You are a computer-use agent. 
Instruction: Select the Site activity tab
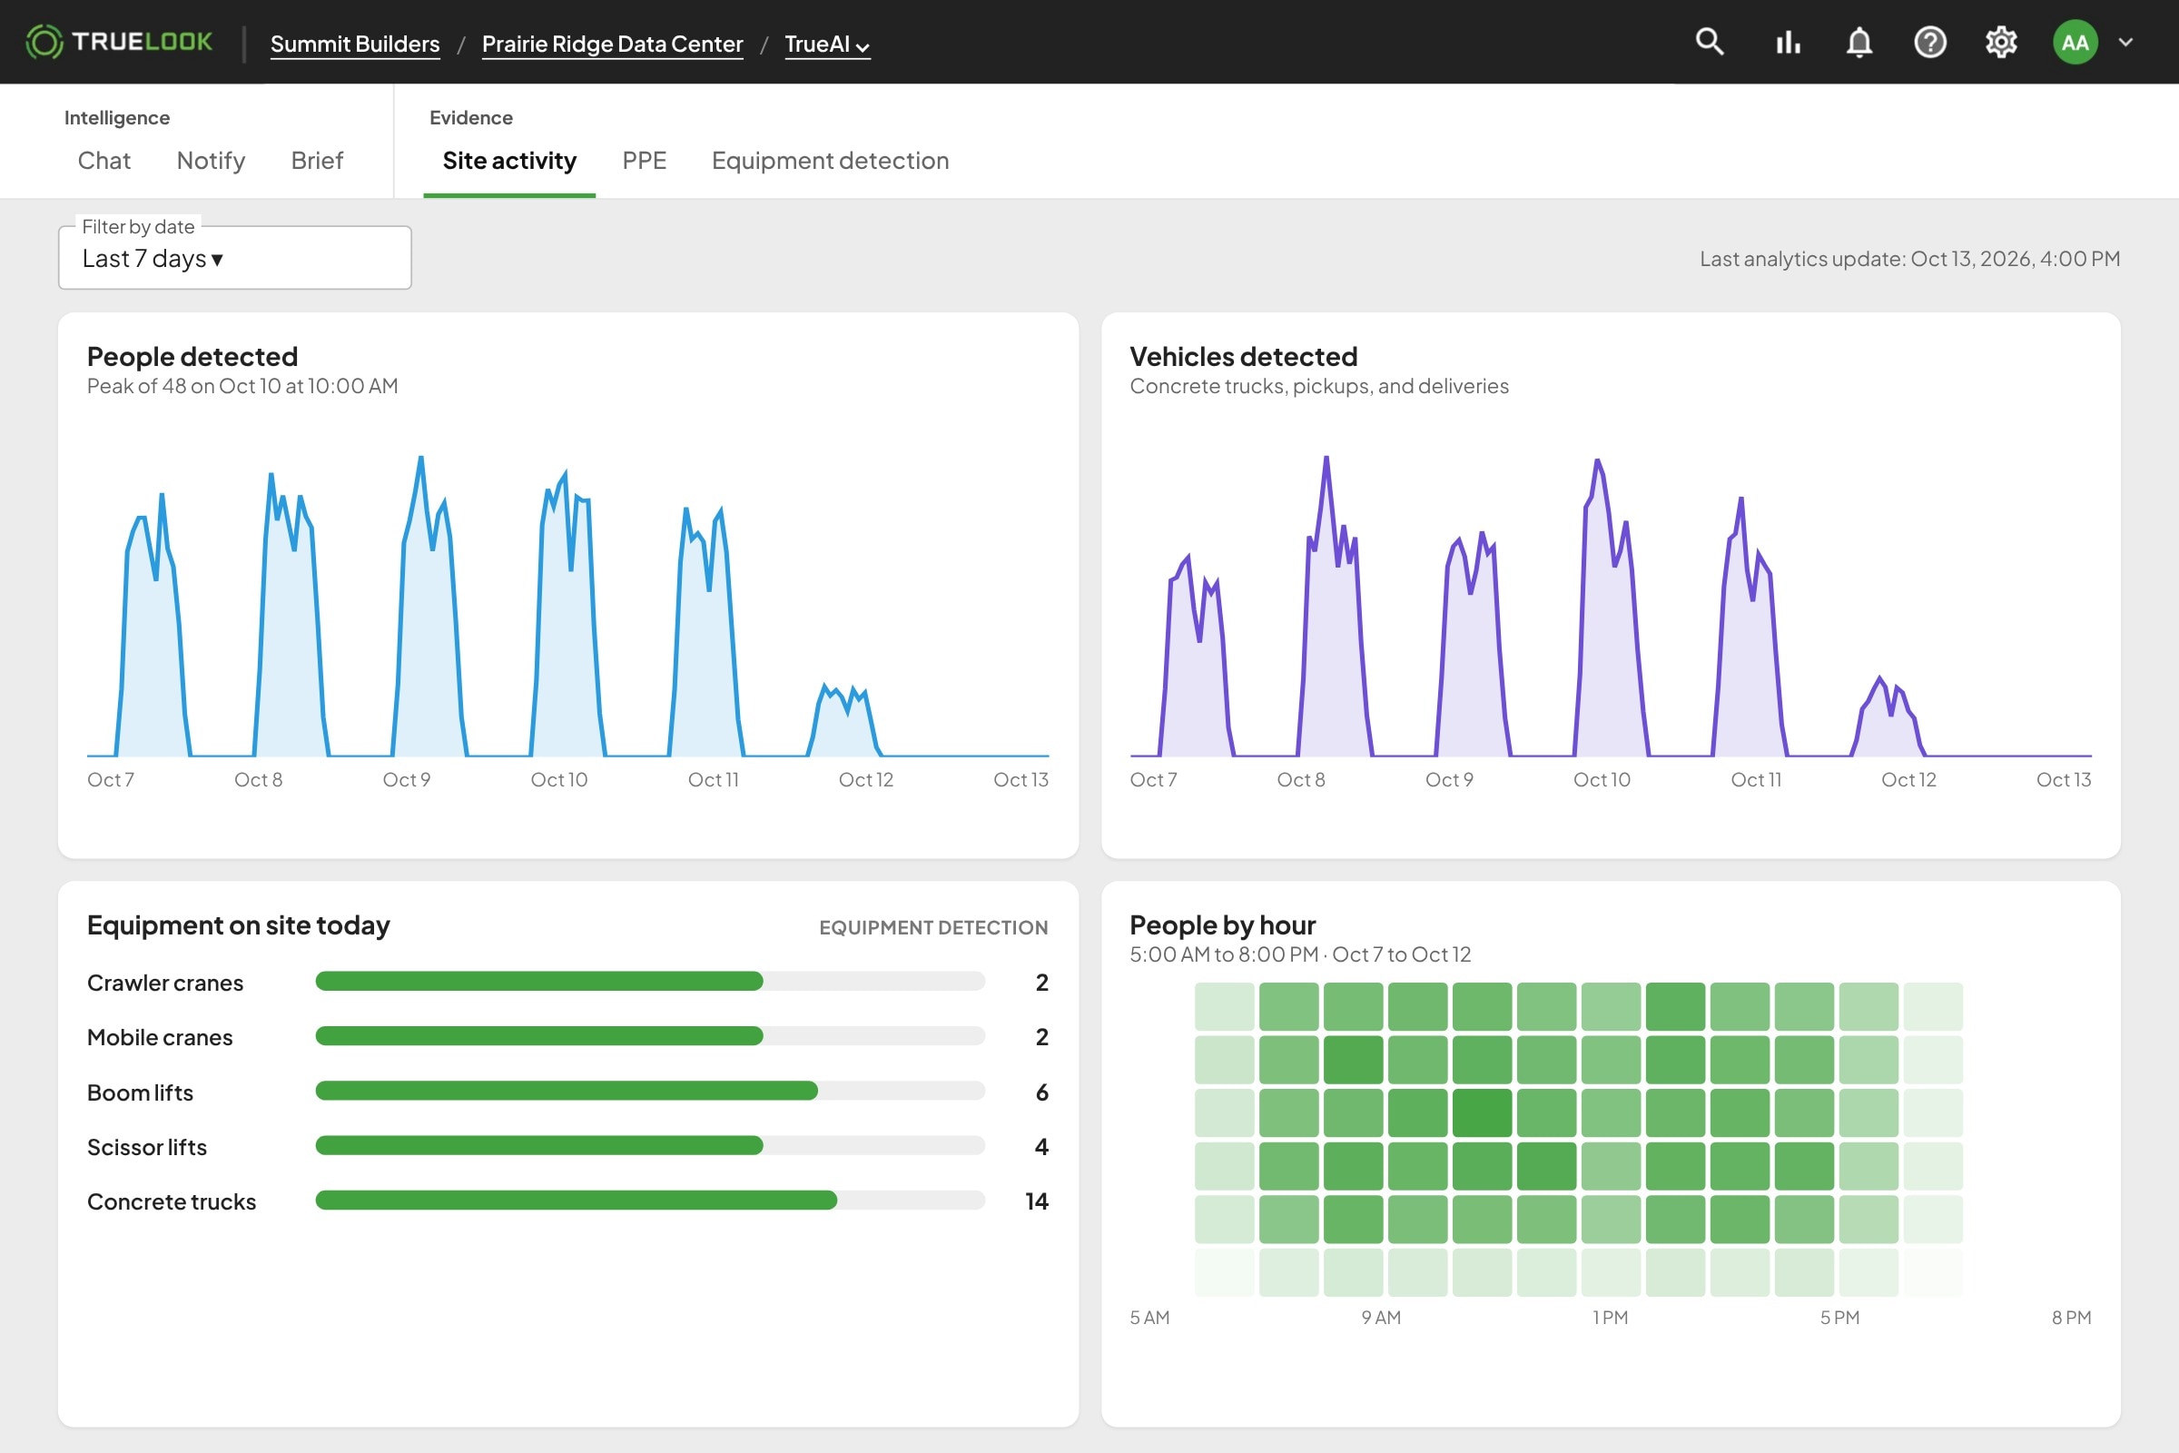coord(509,161)
